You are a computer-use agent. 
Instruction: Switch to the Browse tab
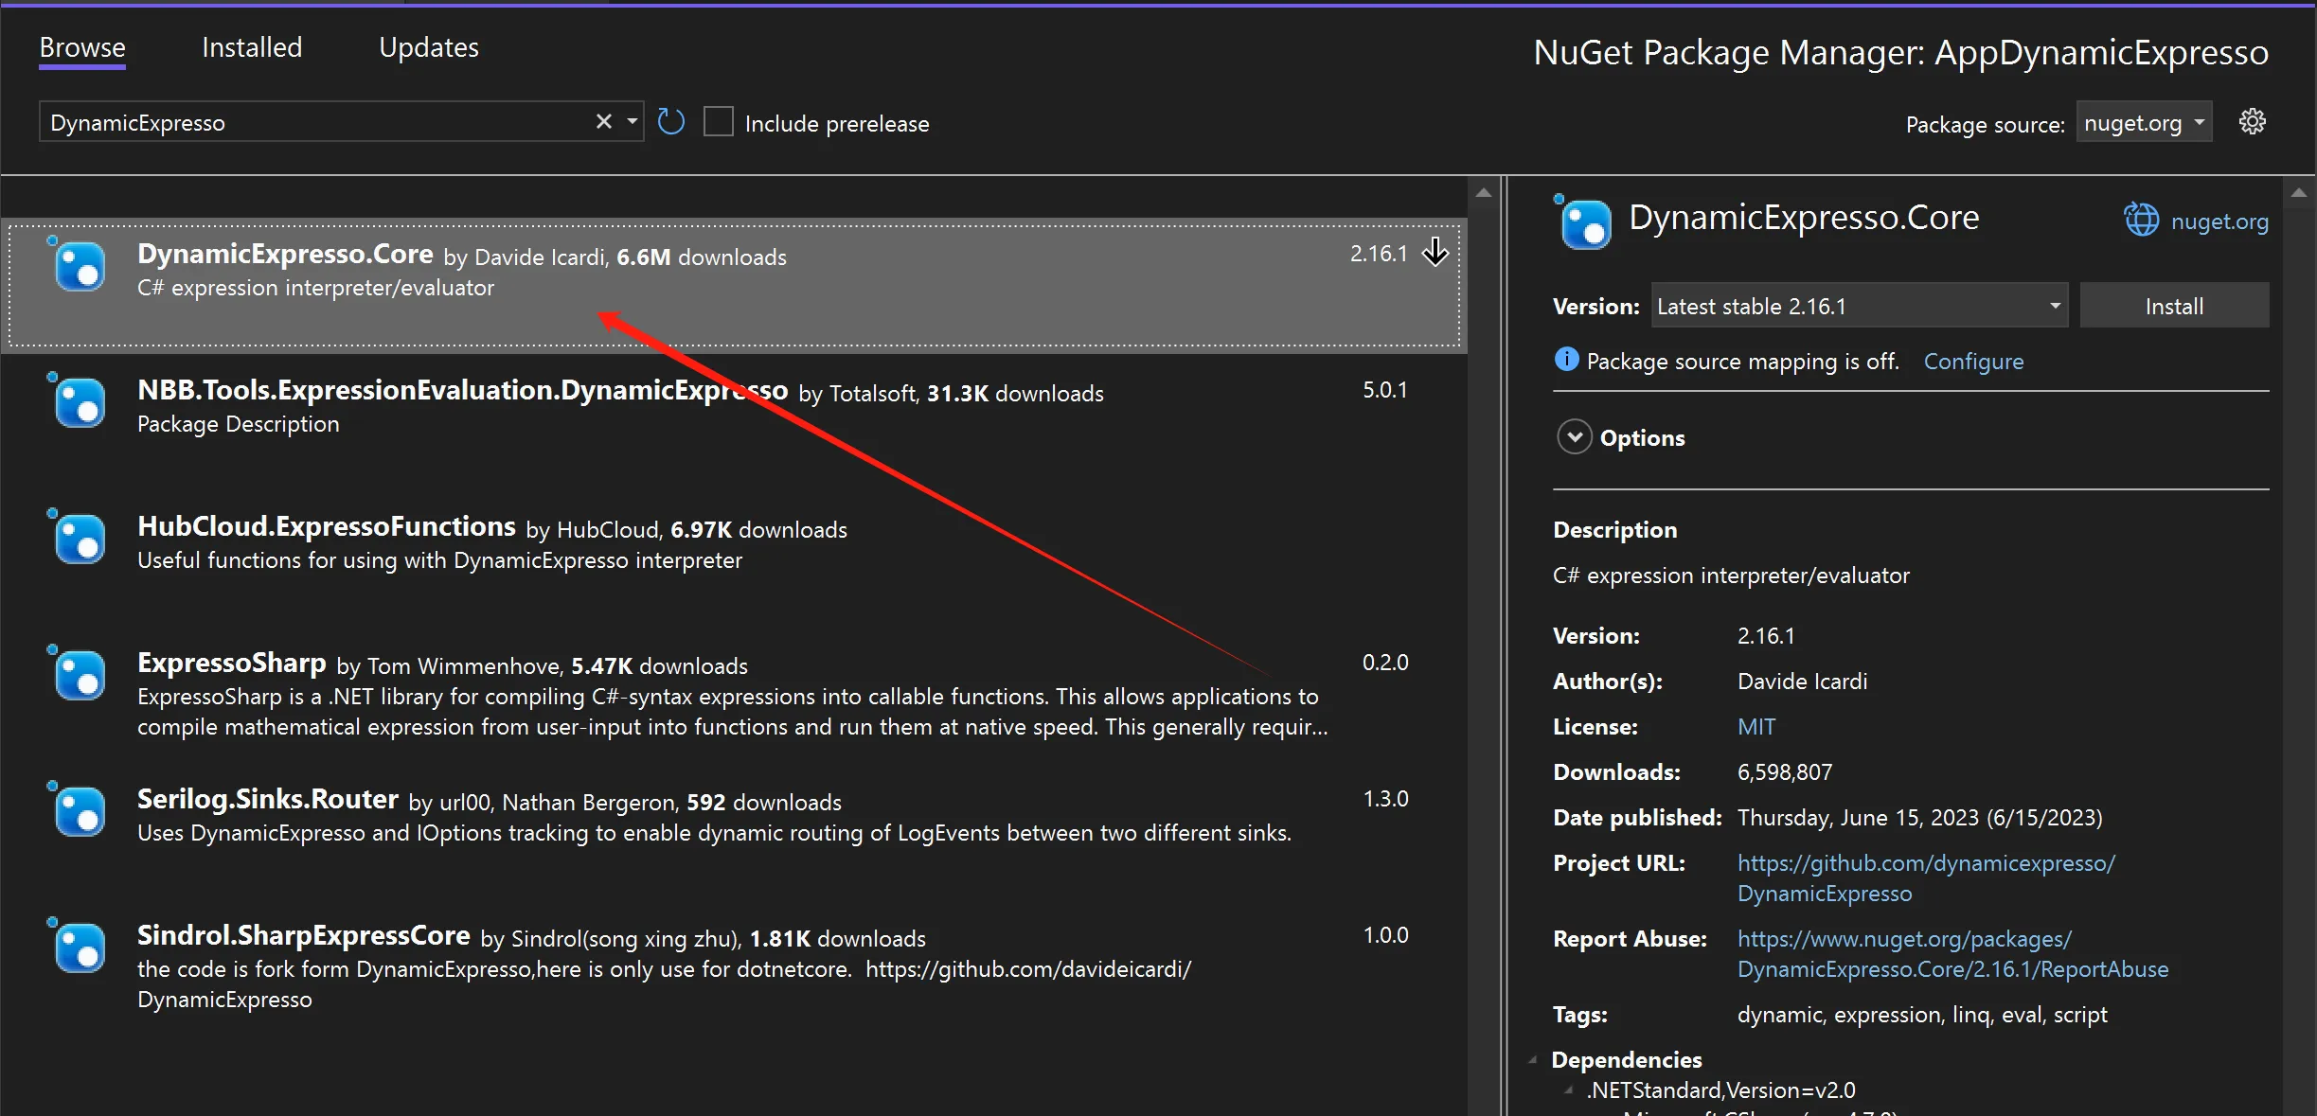[x=82, y=47]
